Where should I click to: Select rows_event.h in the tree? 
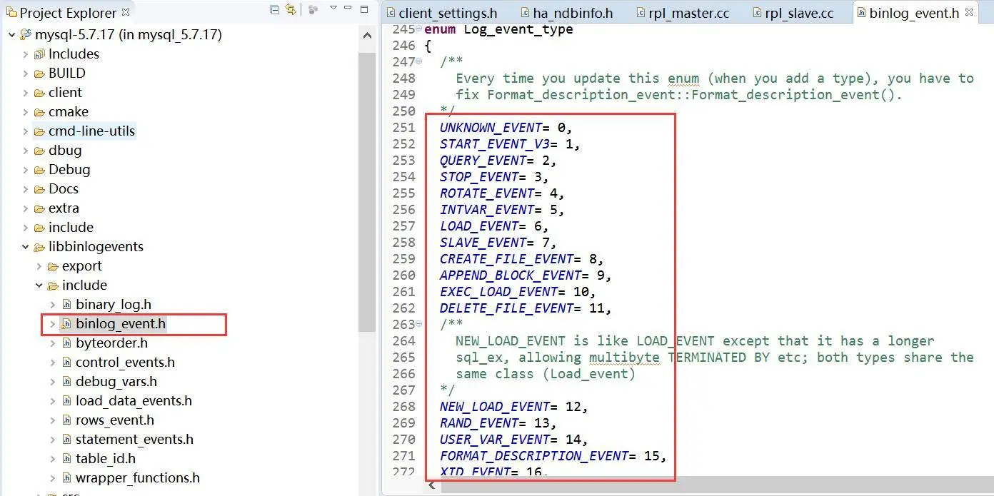[x=114, y=420]
